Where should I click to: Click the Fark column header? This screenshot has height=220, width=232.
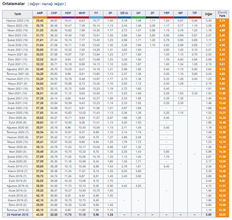click(x=222, y=16)
